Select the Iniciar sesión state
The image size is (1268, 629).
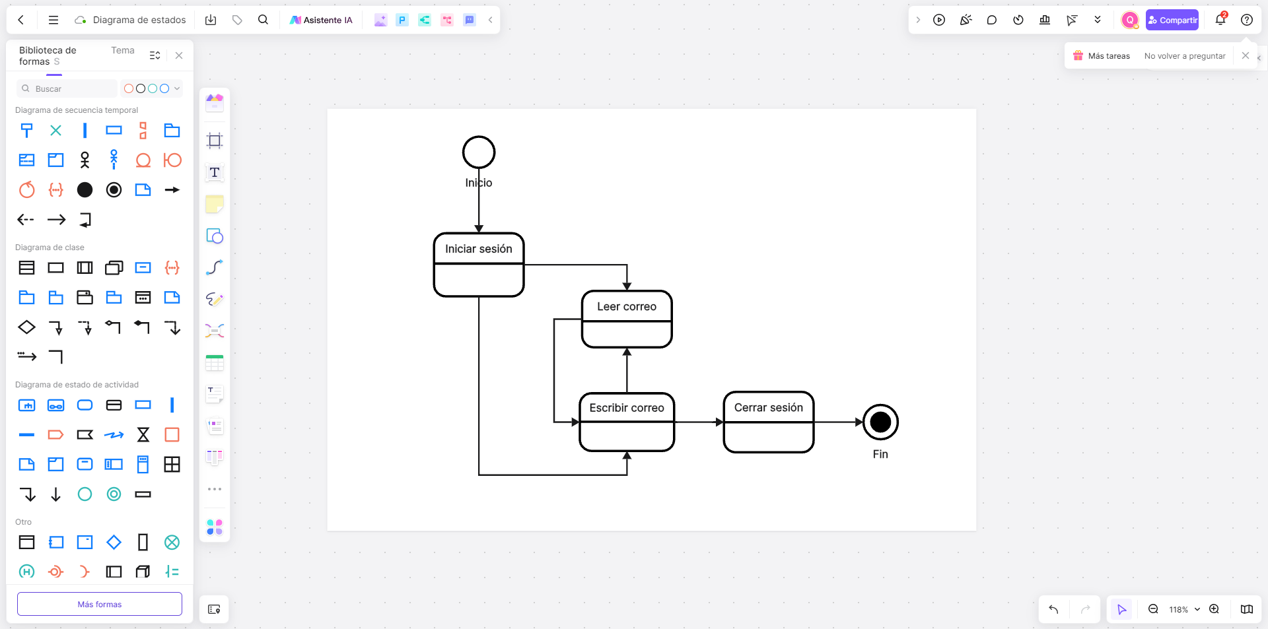[x=479, y=265]
